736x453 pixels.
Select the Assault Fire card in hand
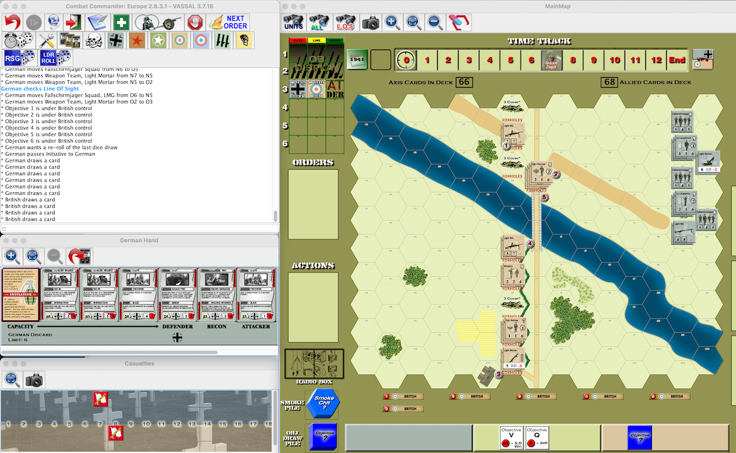click(x=177, y=294)
